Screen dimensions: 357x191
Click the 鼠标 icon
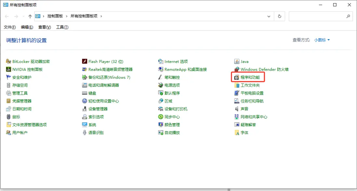click(8, 117)
